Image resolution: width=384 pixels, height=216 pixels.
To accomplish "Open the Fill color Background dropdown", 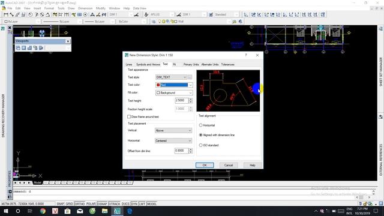I will 174,93.
